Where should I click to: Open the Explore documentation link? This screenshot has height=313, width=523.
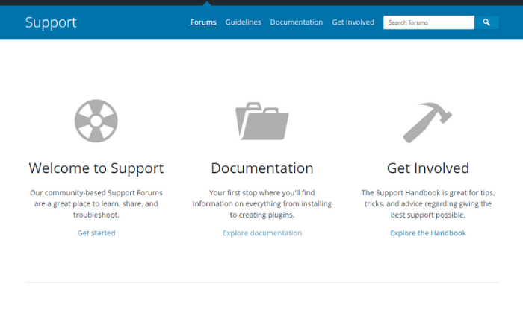point(261,233)
